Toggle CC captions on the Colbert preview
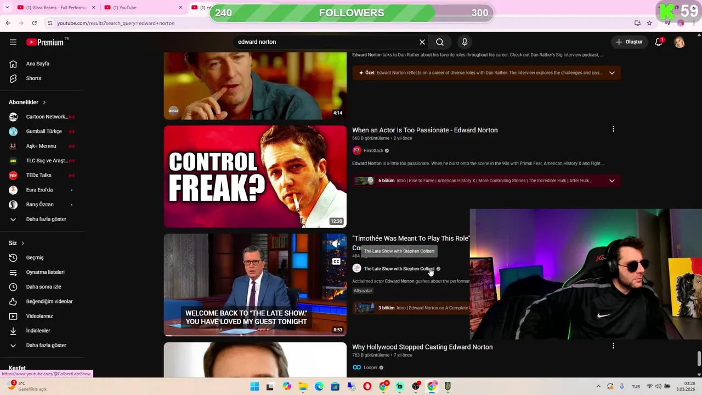 coord(336,262)
